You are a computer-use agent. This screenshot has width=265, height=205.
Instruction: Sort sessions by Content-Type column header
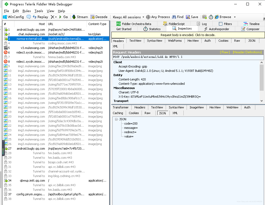coord(98,24)
